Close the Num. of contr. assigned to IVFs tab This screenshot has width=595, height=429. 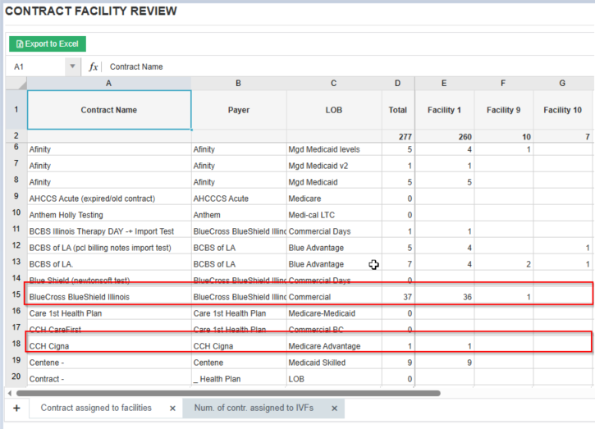[334, 408]
